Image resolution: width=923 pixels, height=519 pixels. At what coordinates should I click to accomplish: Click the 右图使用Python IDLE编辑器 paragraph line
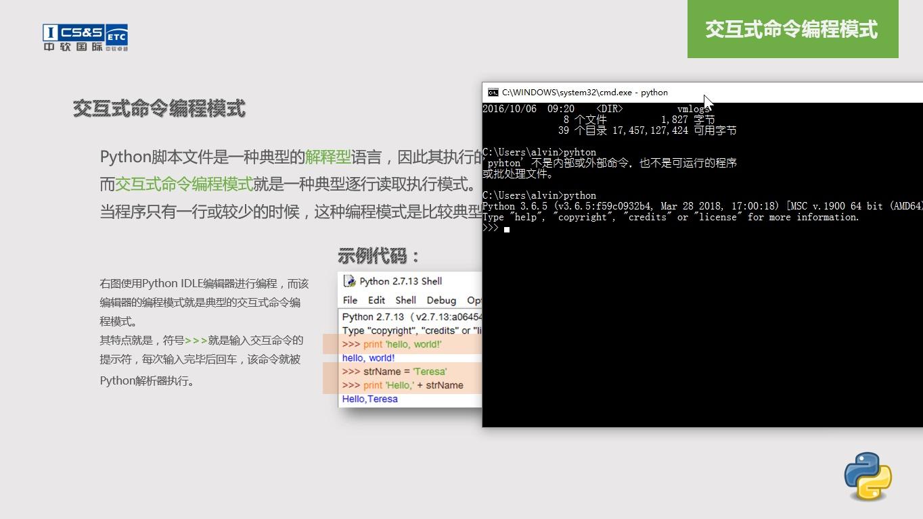[x=204, y=283]
